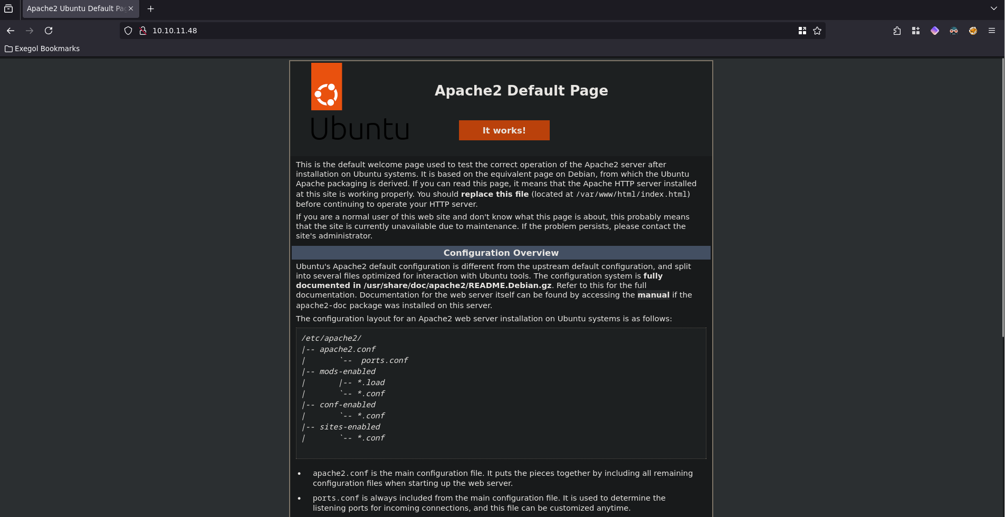Click the Apache2 Default Page heading
Image resolution: width=1005 pixels, height=517 pixels.
[521, 90]
